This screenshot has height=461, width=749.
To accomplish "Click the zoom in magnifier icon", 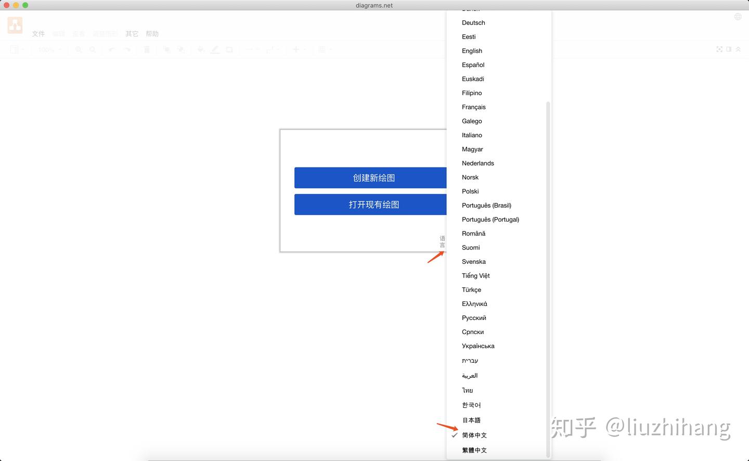I will click(x=79, y=49).
